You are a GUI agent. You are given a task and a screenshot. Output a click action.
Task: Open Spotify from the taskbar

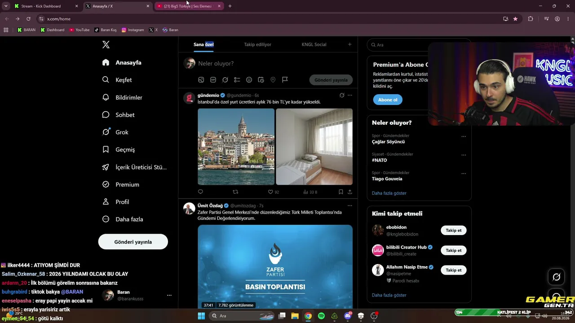point(321,316)
